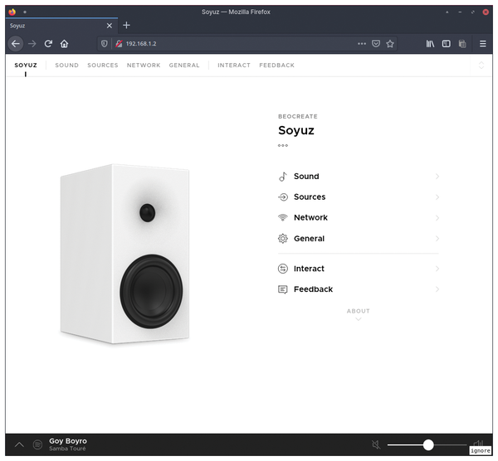Viewport: 498px width, 461px height.
Task: Toggle top bar up-down arrows control
Action: tap(481, 66)
